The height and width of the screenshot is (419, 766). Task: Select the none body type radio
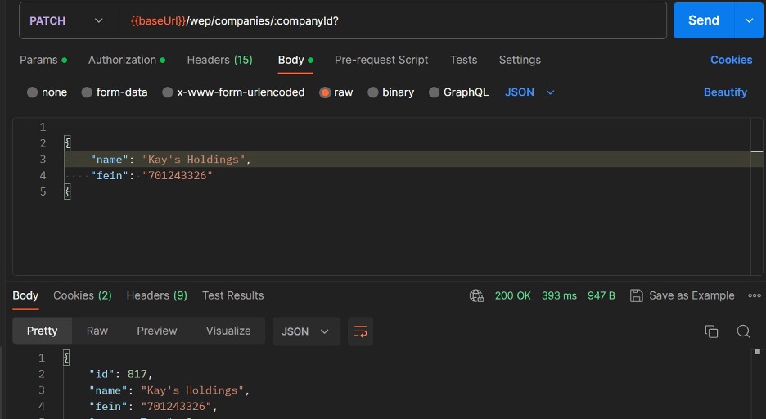coord(33,92)
